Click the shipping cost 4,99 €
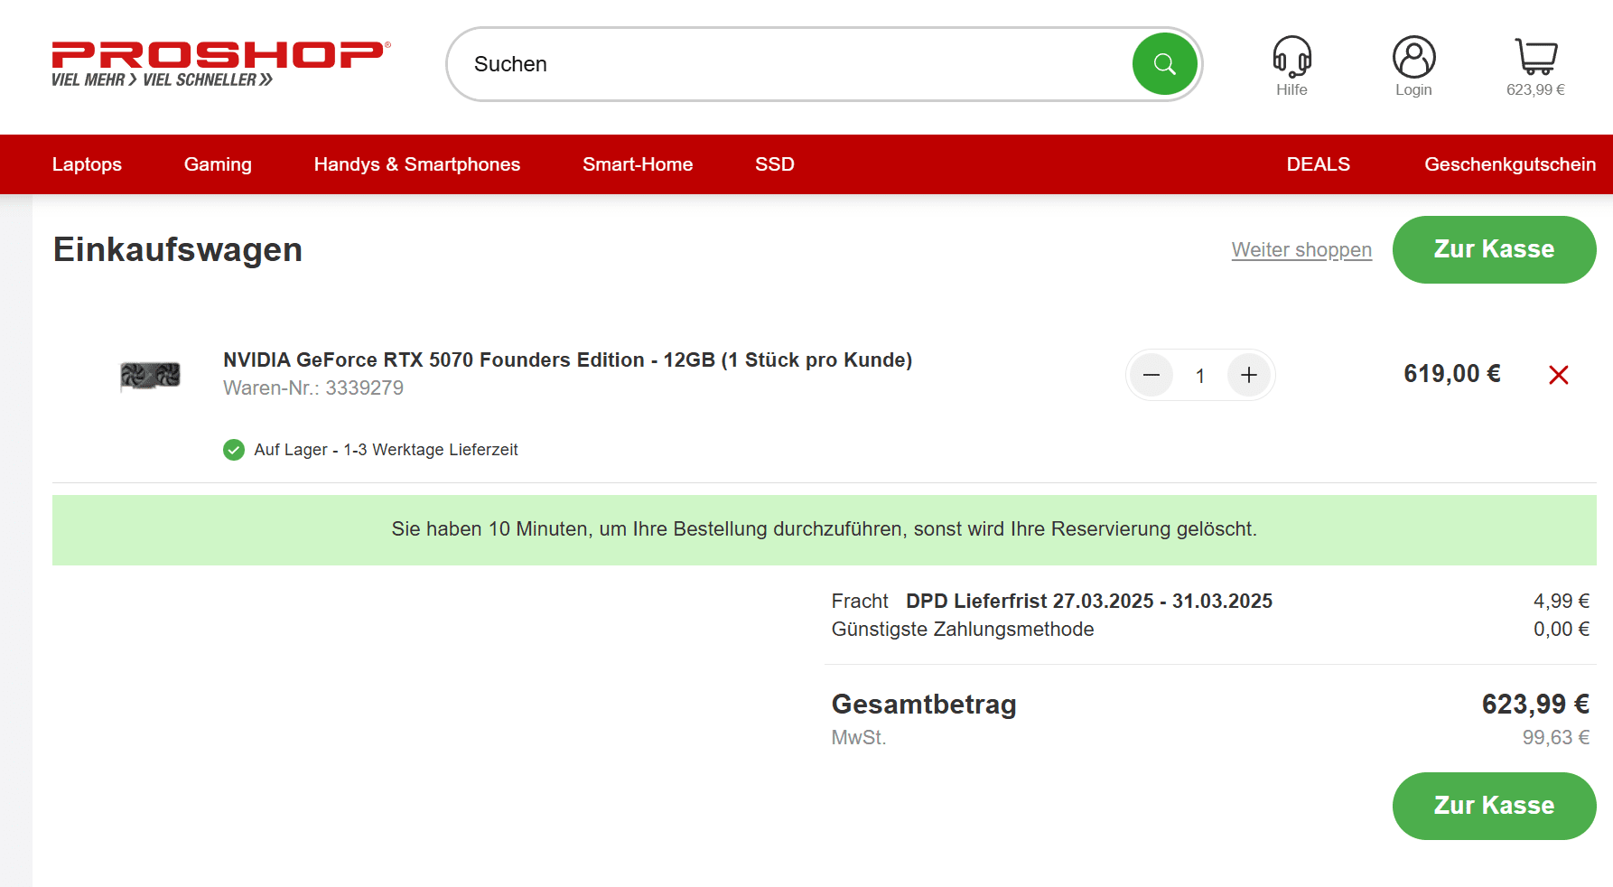The height and width of the screenshot is (887, 1613). coord(1562,602)
